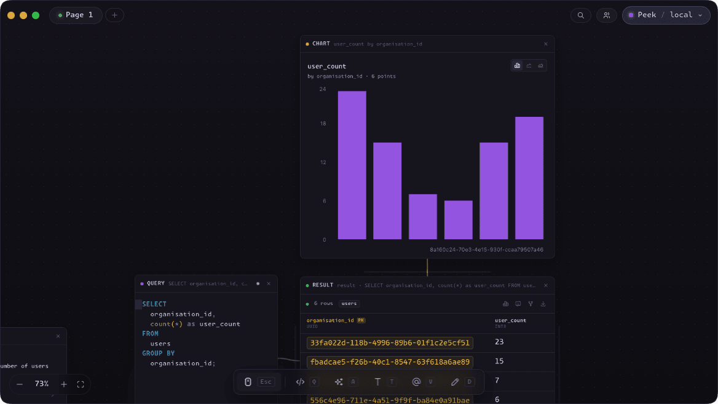Image resolution: width=718 pixels, height=404 pixels.
Task: Select the AI sparkle tool
Action: point(339,381)
